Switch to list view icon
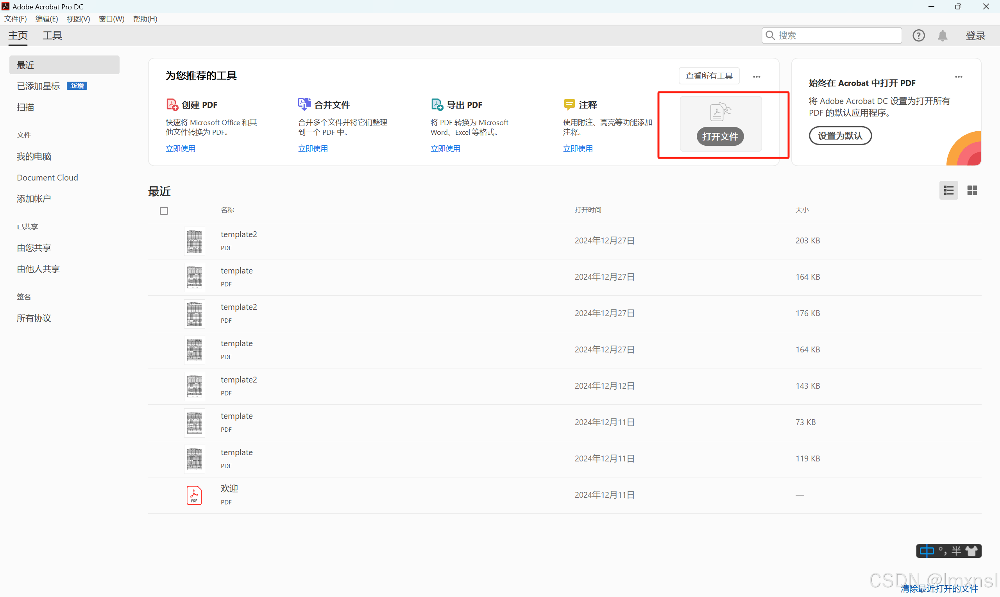Image resolution: width=1000 pixels, height=597 pixels. [x=948, y=190]
